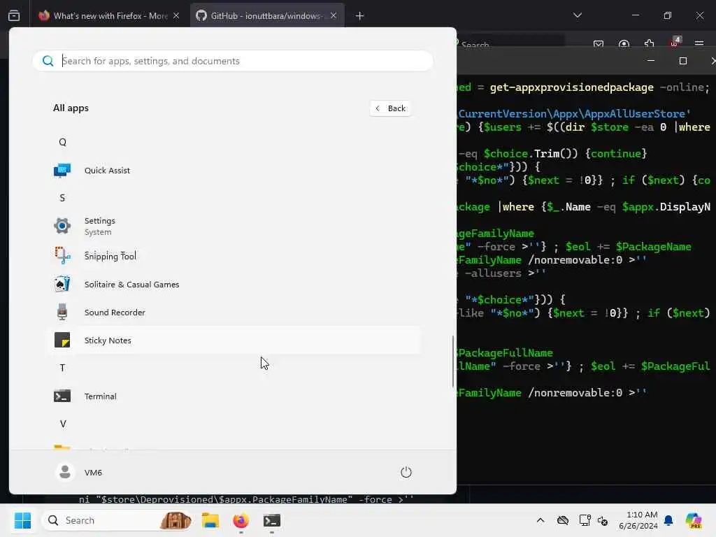Viewport: 716px width, 537px height.
Task: Launch Snipping Tool
Action: (233, 256)
